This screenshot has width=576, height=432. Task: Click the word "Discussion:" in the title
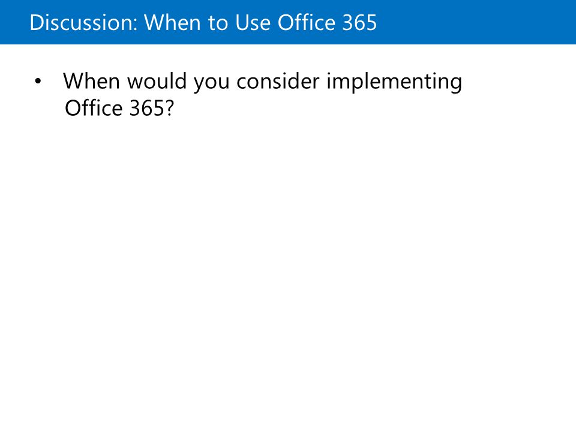point(84,22)
